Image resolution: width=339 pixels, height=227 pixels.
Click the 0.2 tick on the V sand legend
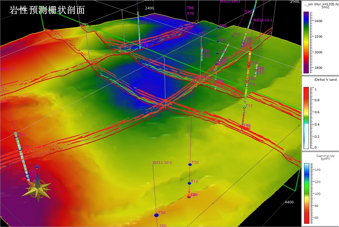[x=317, y=137]
